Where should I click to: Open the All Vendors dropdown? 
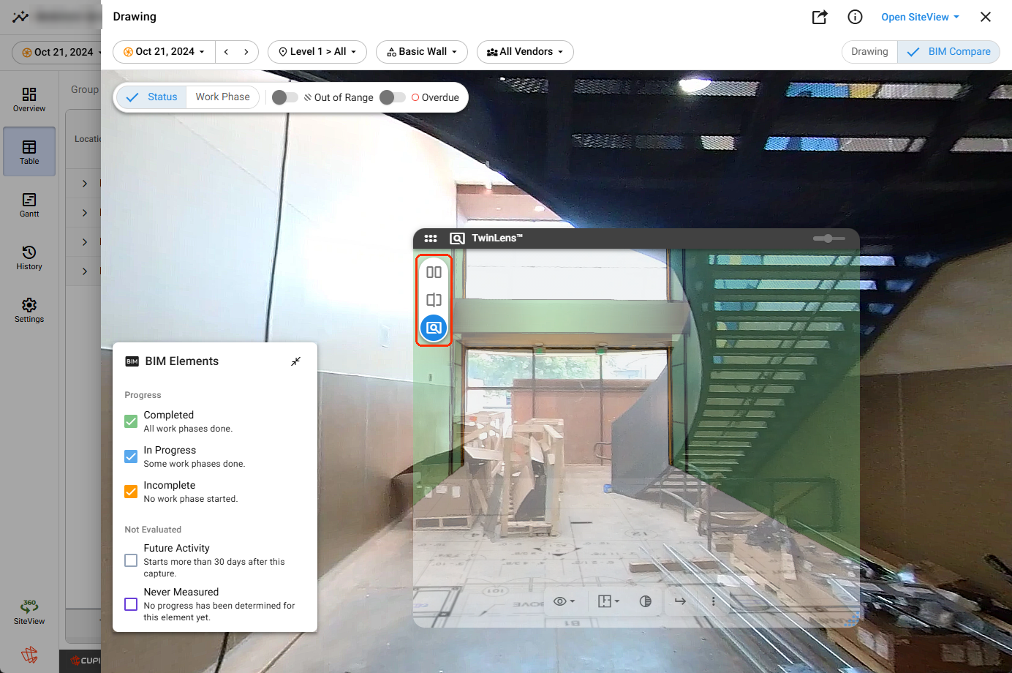click(525, 52)
